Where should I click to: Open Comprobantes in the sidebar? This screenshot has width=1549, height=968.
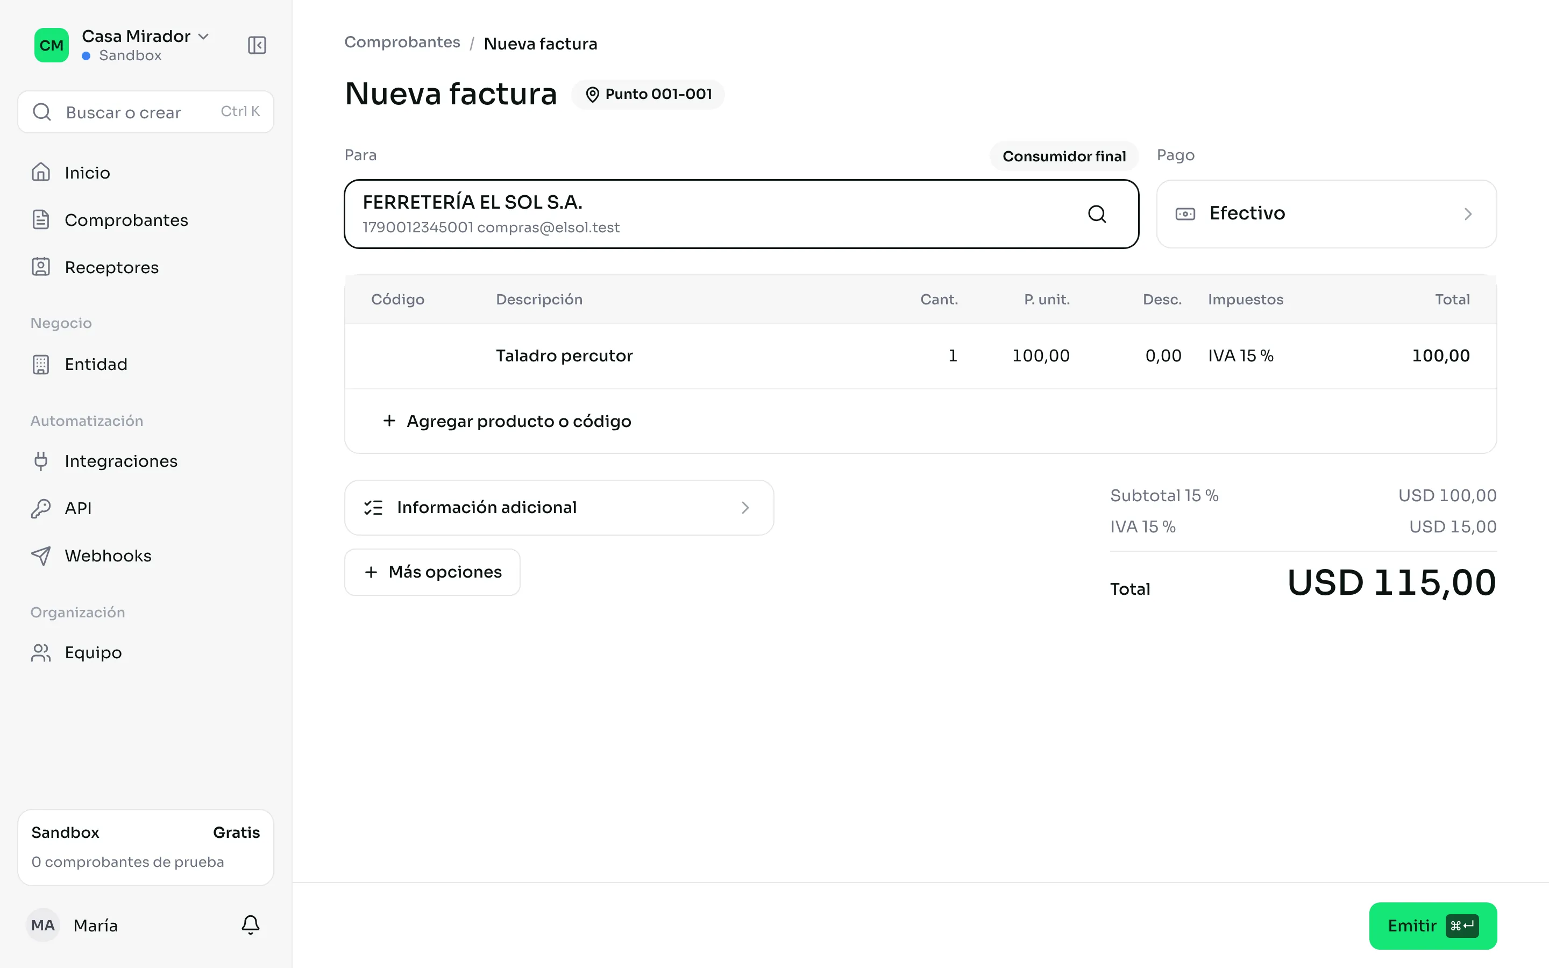pyautogui.click(x=145, y=219)
